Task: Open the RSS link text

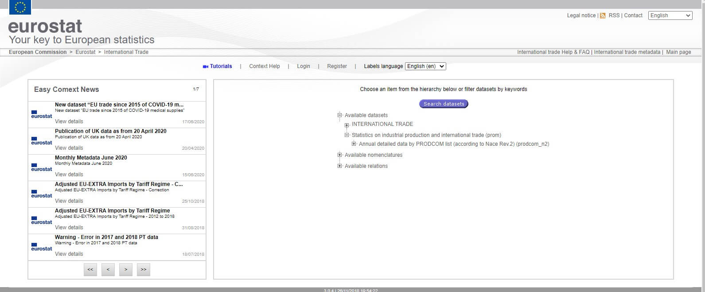Action: click(x=614, y=15)
